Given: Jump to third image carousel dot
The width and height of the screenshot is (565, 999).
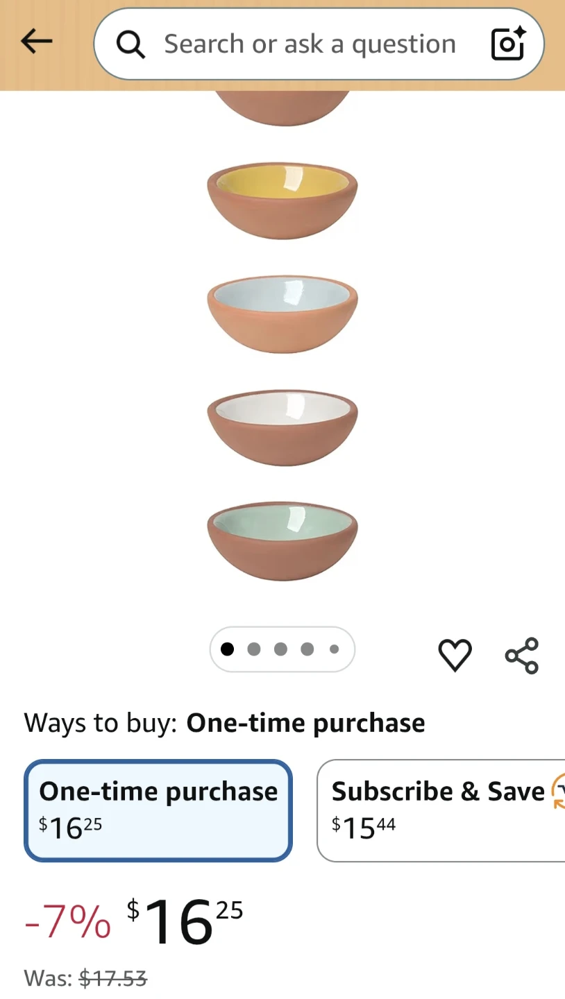Looking at the screenshot, I should click(x=280, y=649).
